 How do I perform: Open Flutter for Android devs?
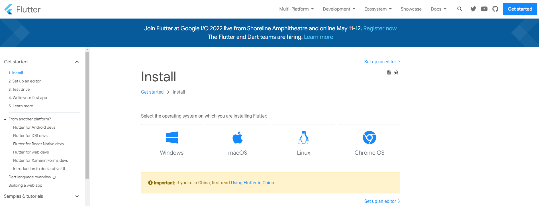point(34,127)
